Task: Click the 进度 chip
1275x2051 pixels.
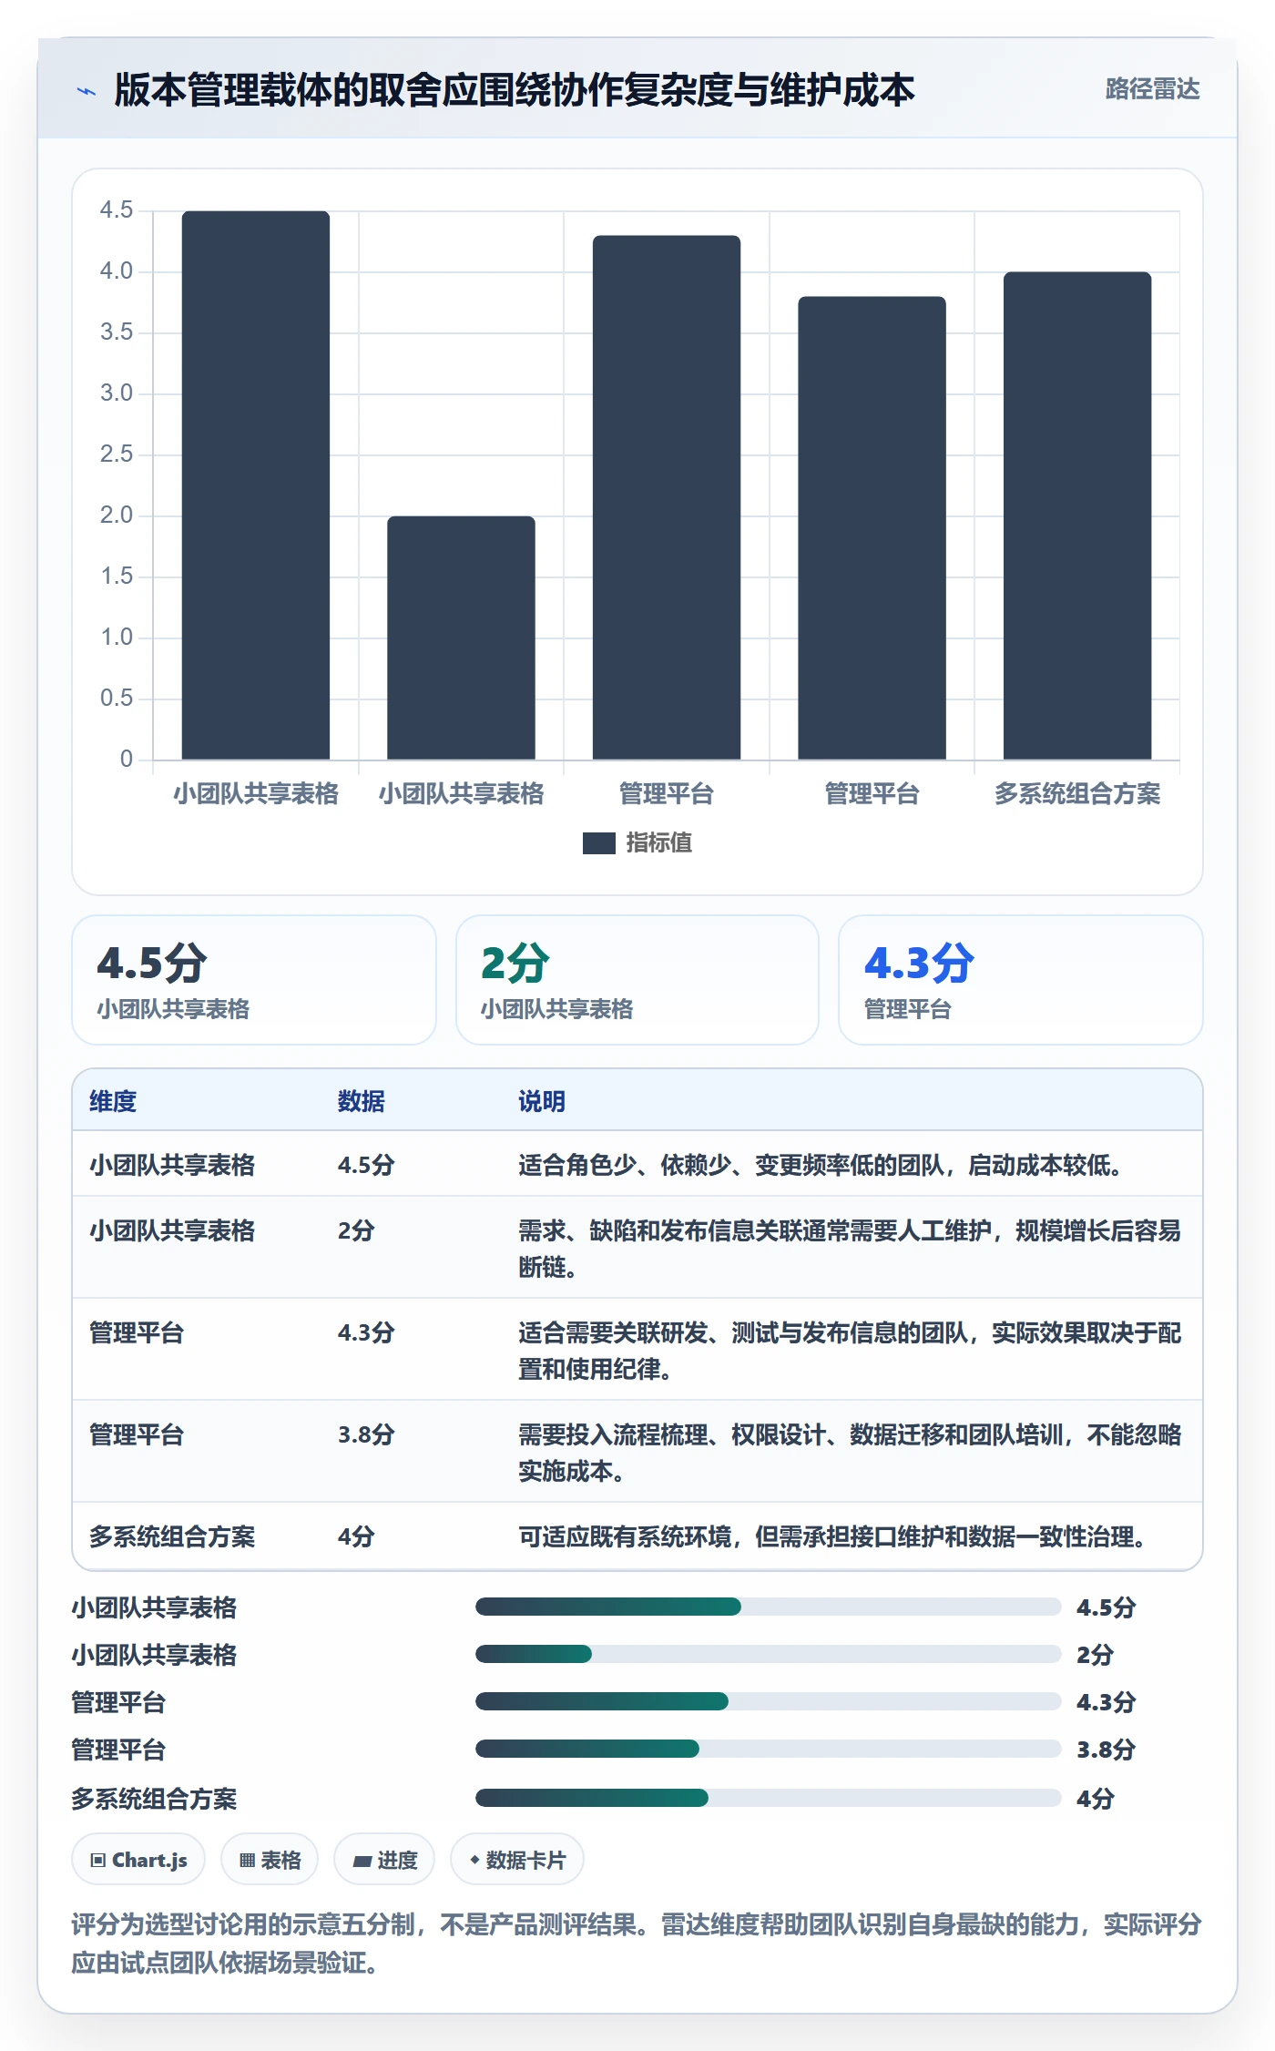Action: 384,1860
